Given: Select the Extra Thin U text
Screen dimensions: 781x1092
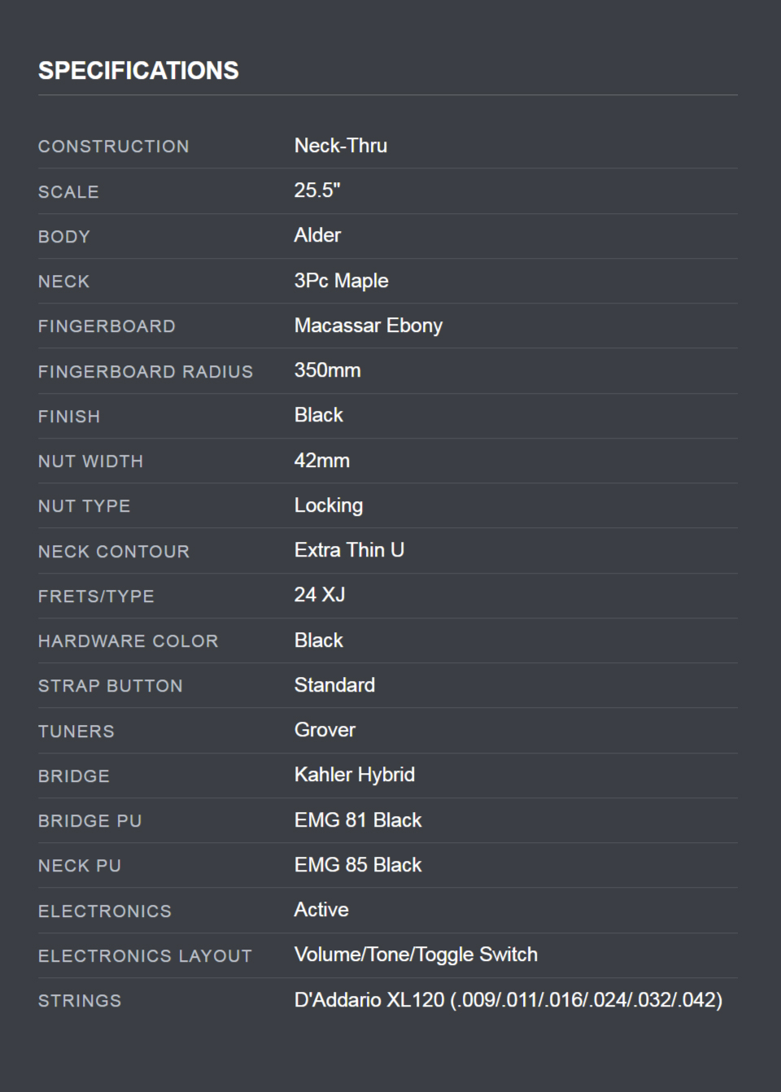Looking at the screenshot, I should click(x=349, y=550).
